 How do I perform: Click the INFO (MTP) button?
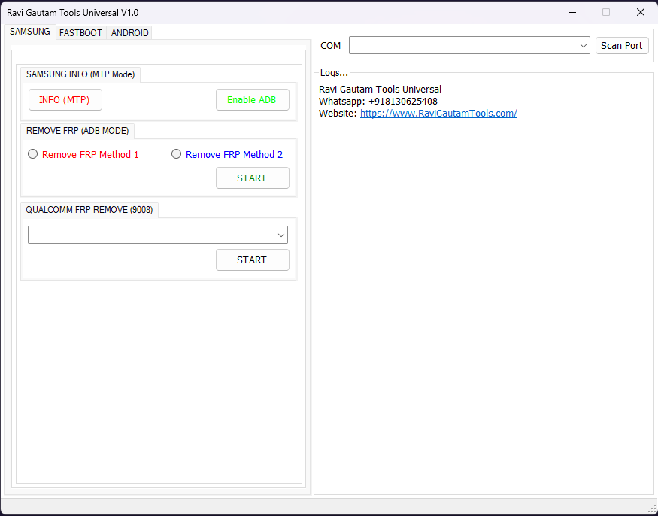[65, 100]
